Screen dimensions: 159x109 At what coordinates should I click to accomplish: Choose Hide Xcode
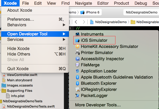pos(35,49)
